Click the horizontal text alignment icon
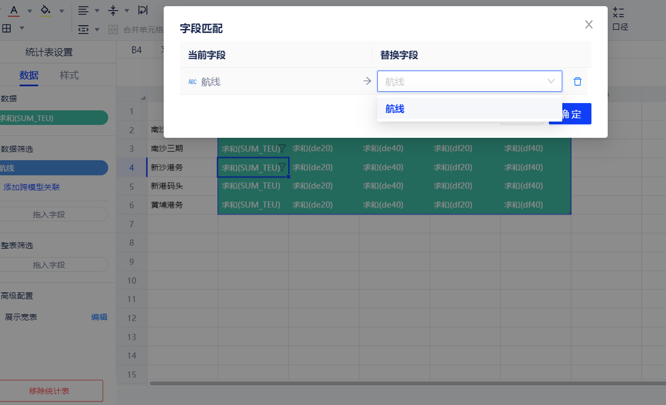 point(83,11)
